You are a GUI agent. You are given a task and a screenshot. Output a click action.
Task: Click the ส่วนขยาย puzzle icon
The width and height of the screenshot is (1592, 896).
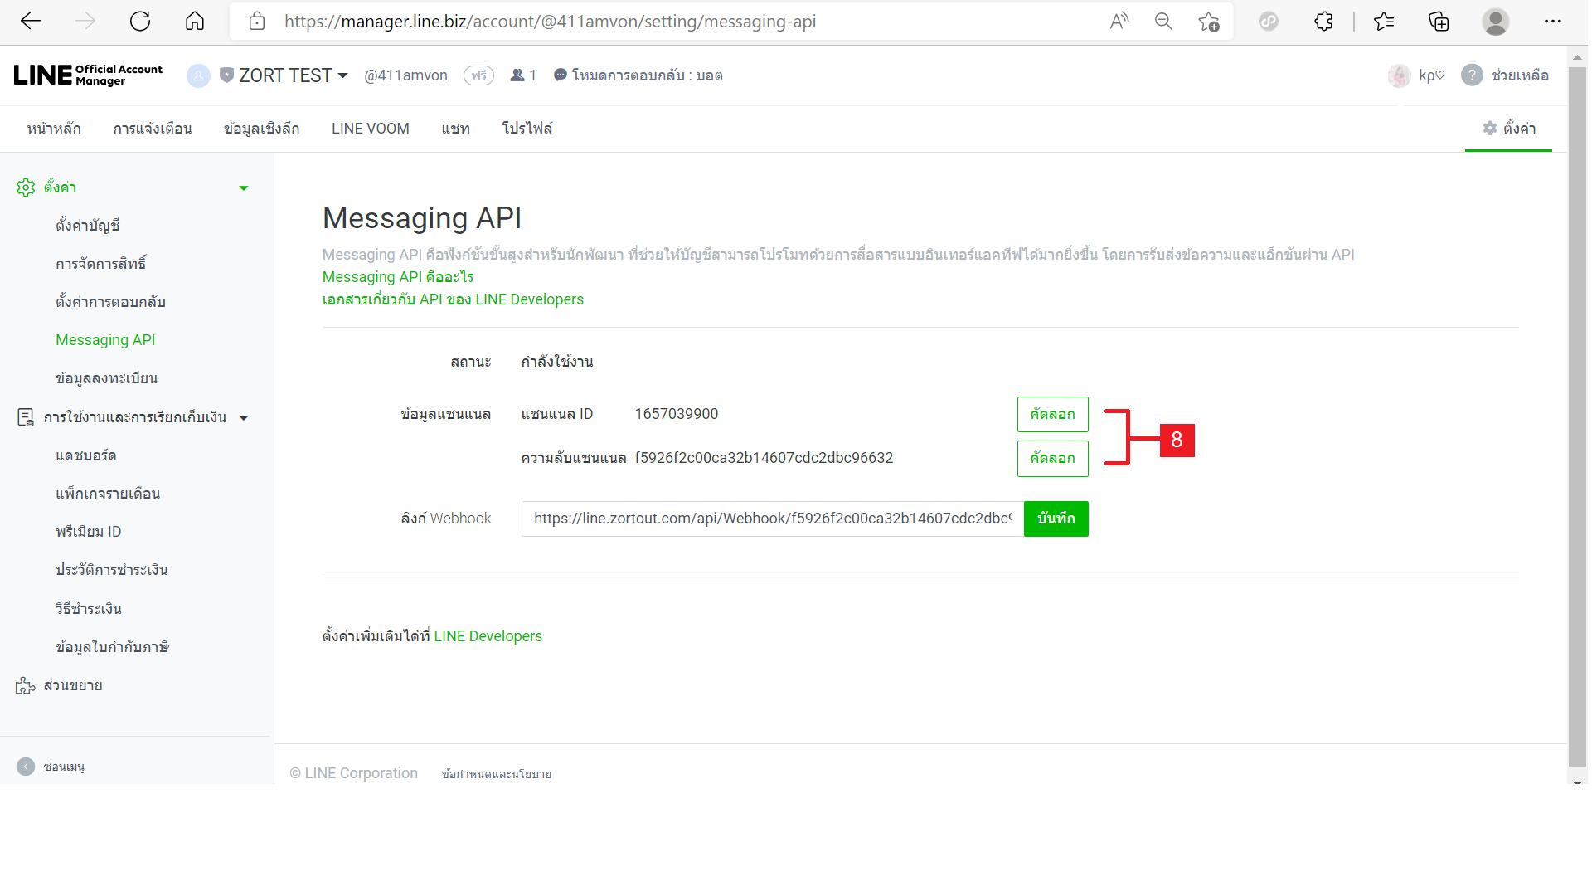point(26,685)
